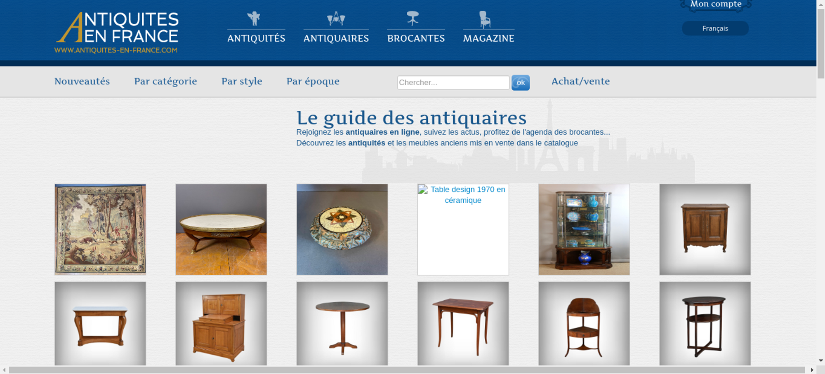The image size is (825, 374).
Task: Click the horizontal scrollbar right arrow
Action: pyautogui.click(x=812, y=370)
